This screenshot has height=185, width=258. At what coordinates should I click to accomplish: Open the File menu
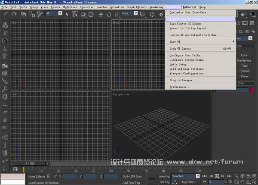pos(4,7)
